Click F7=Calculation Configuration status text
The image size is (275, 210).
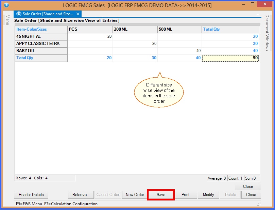pyautogui.click(x=71, y=204)
